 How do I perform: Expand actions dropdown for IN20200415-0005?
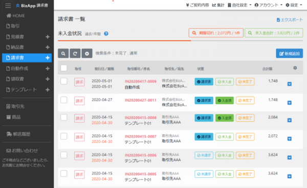tap(290, 176)
